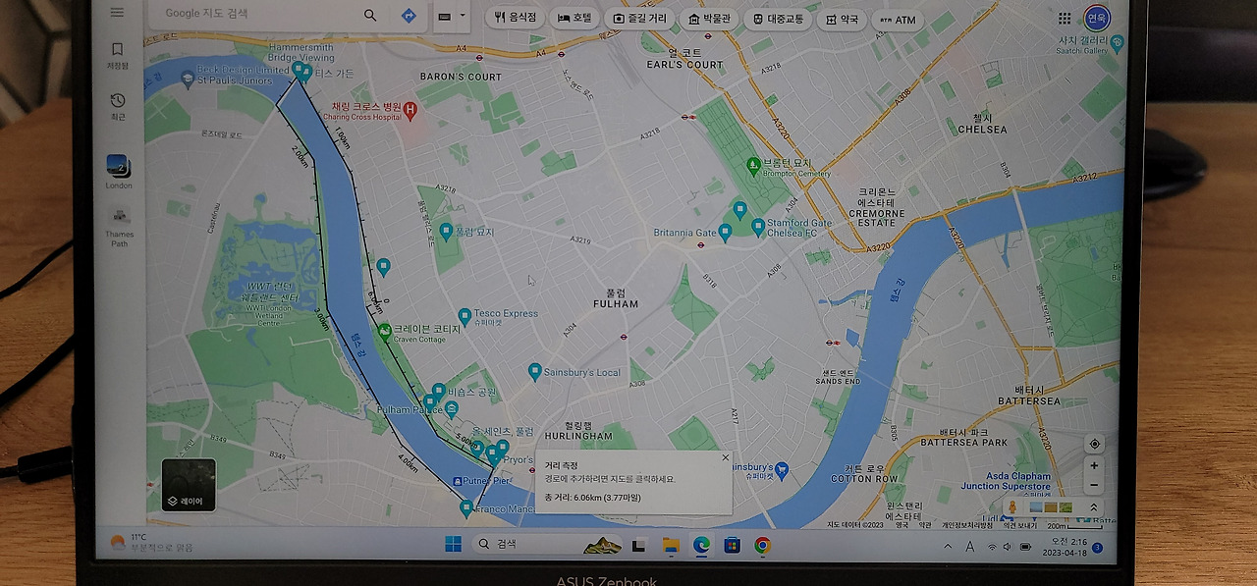The height and width of the screenshot is (586, 1257).
Task: Click the Google Maps search input field
Action: click(x=255, y=15)
